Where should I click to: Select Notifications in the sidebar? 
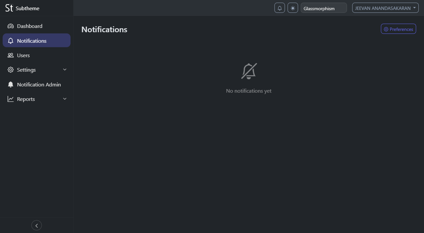36,40
